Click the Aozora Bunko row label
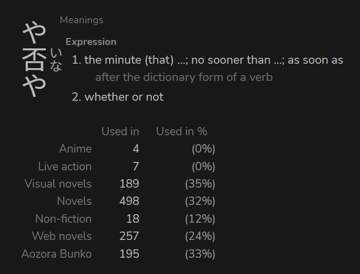 (x=57, y=254)
